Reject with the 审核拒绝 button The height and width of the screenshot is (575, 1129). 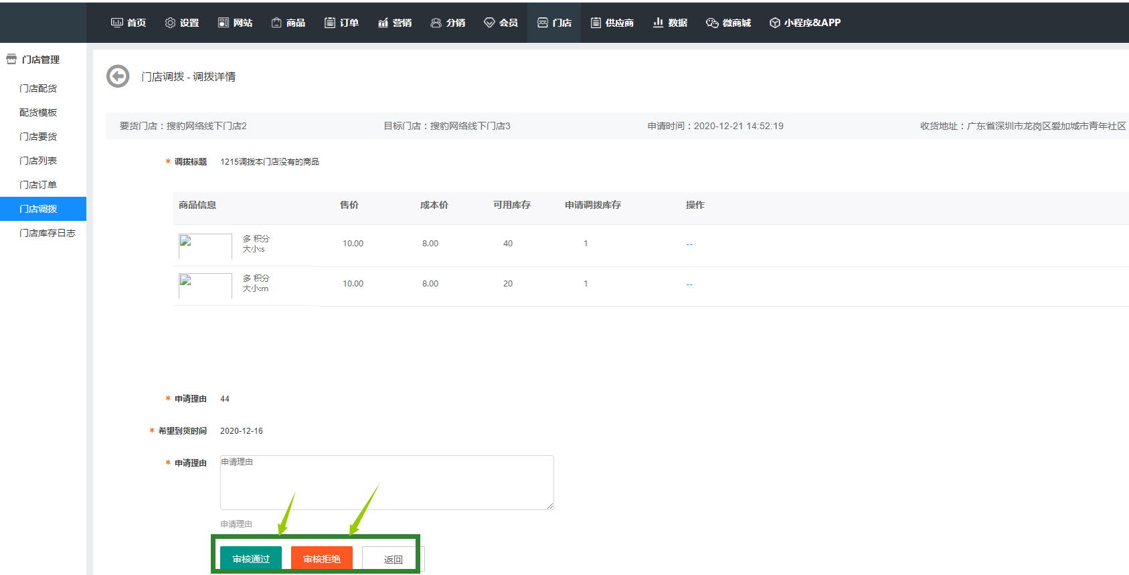tap(322, 559)
